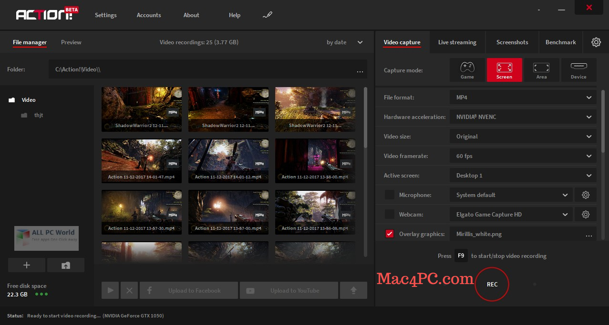Select Action 11-12-2017 13-58-00.mp4 thumbnail

pyautogui.click(x=315, y=161)
